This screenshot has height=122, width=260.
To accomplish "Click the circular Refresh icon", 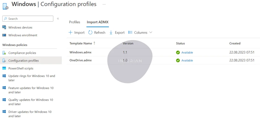I will (x=90, y=33).
